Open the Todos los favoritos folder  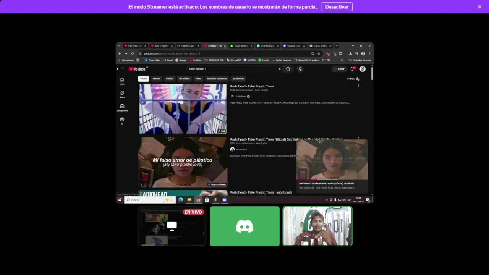(x=359, y=60)
